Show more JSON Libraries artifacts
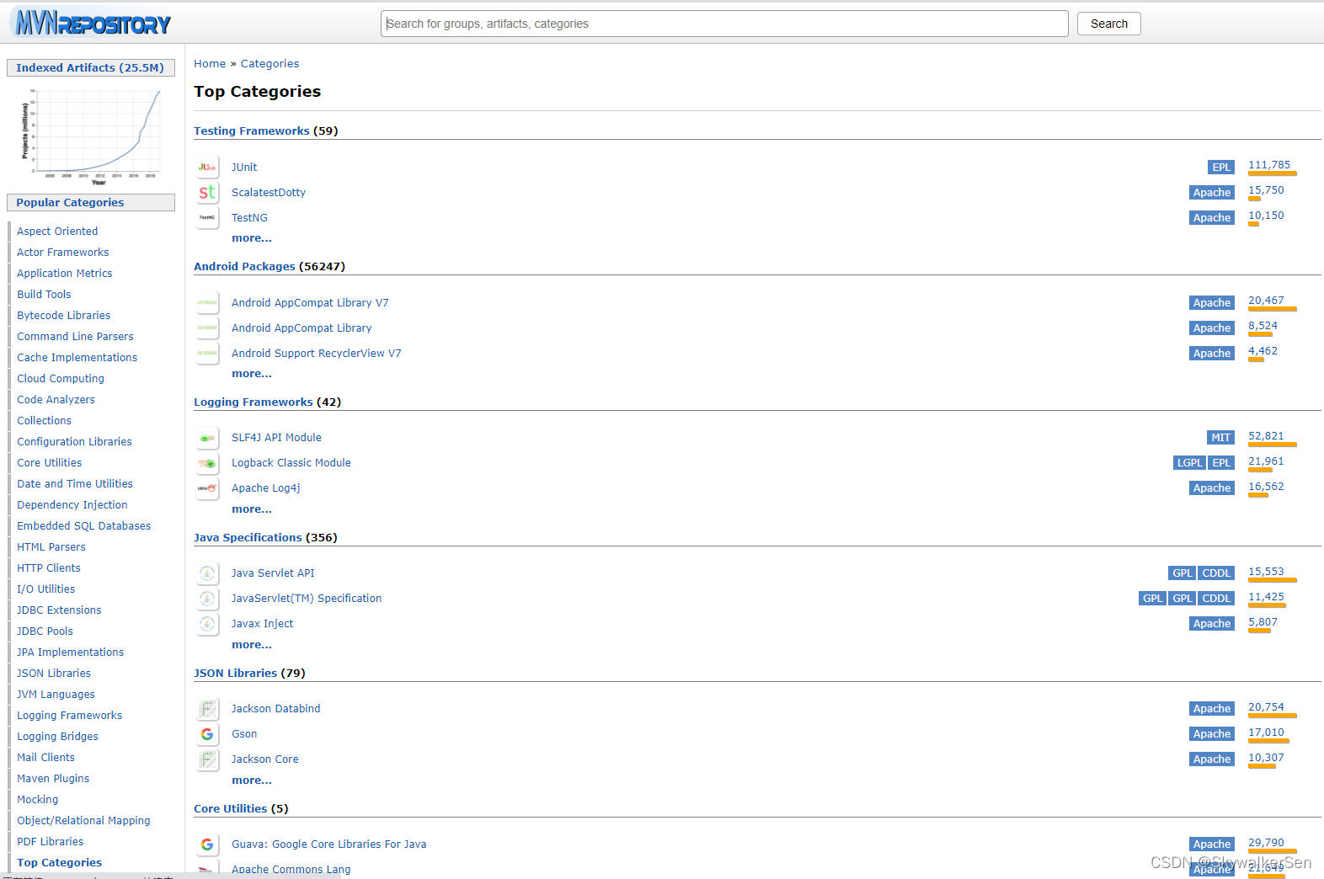1324x879 pixels. pyautogui.click(x=252, y=780)
